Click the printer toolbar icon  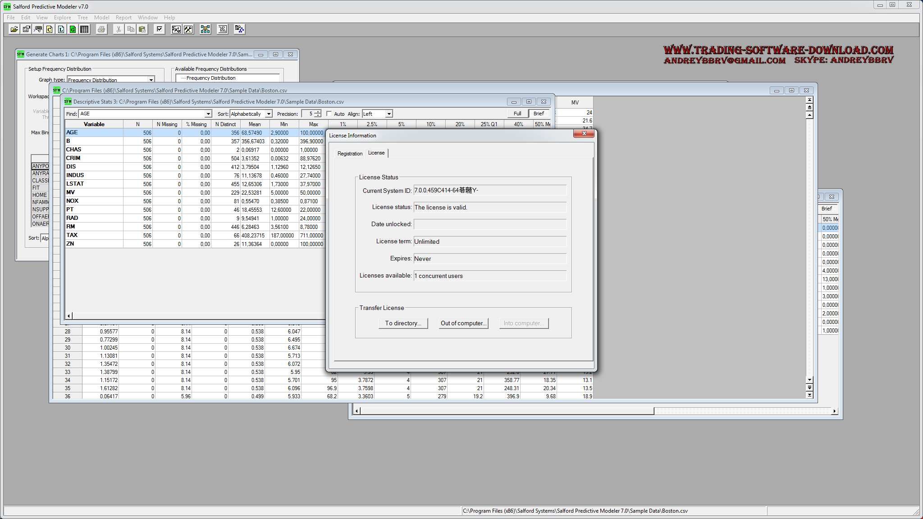point(101,29)
